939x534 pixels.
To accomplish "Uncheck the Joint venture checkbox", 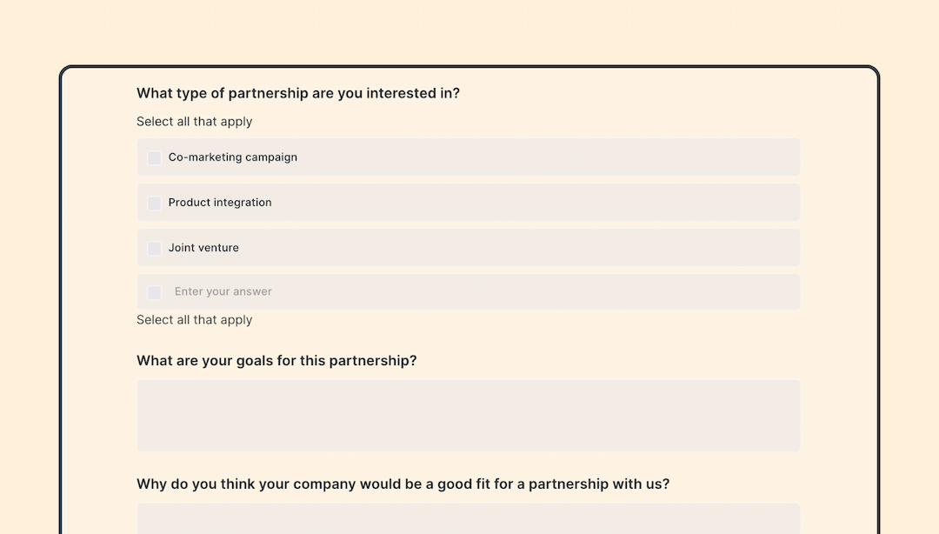I will [x=154, y=248].
